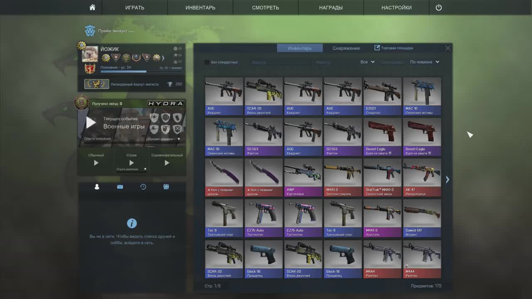
Task: Click the Легендарный Беркут-магистр rank text
Action: (135, 84)
